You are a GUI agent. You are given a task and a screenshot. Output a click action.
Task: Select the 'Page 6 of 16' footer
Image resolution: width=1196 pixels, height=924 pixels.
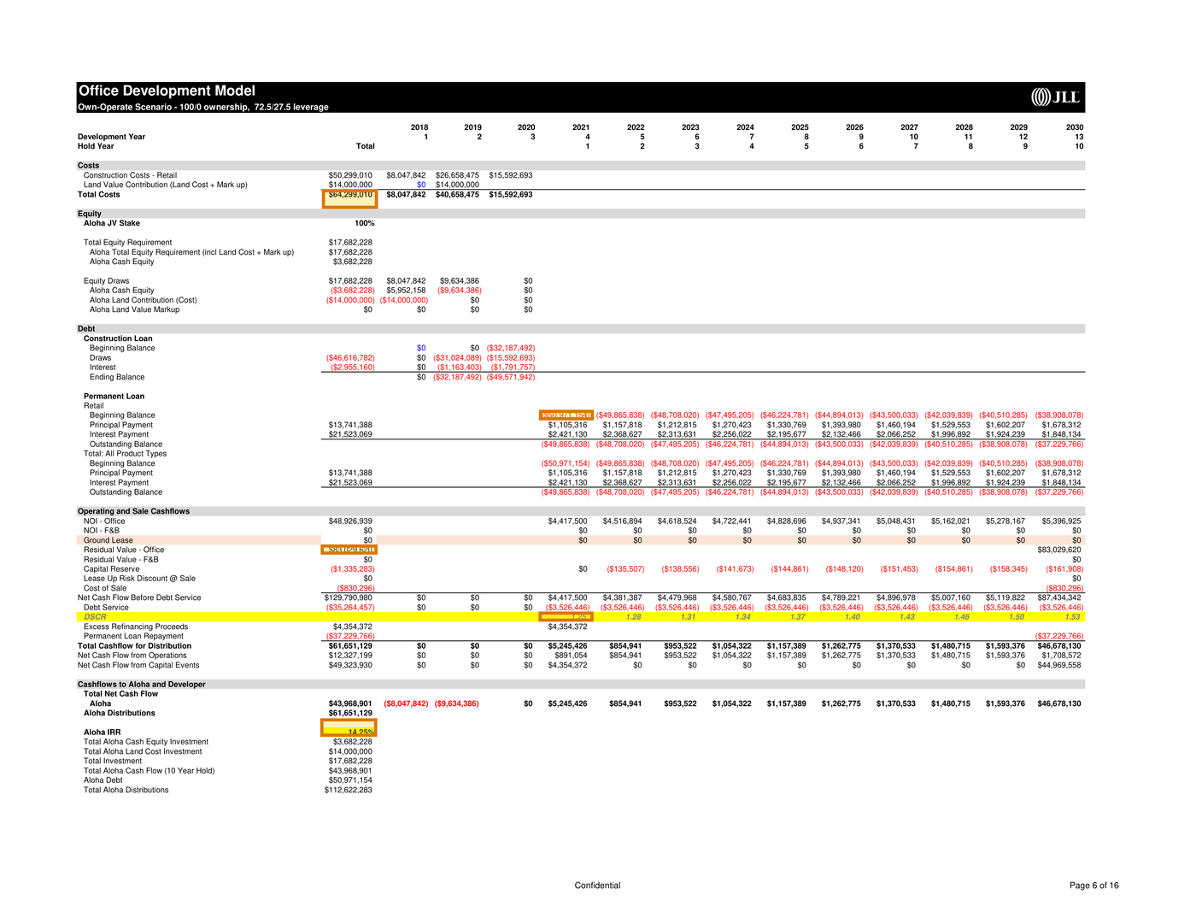(x=1094, y=886)
